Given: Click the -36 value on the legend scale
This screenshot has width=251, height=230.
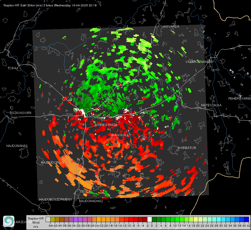Looking at the screenshot, I should click(68, 226).
